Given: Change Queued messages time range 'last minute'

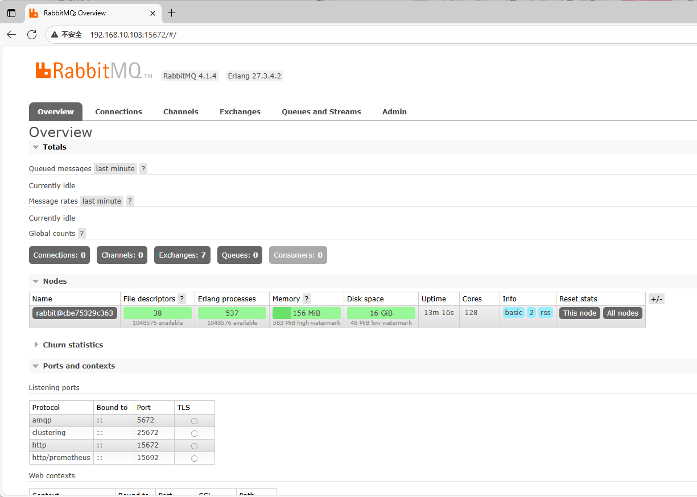Looking at the screenshot, I should point(116,169).
